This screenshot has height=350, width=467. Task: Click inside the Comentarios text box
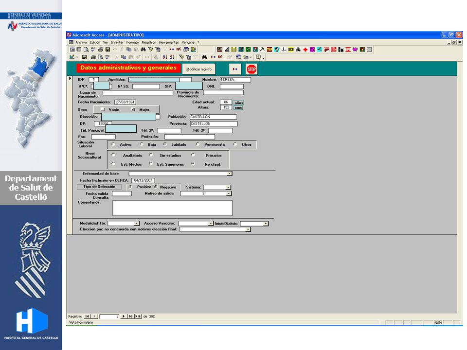(x=172, y=208)
